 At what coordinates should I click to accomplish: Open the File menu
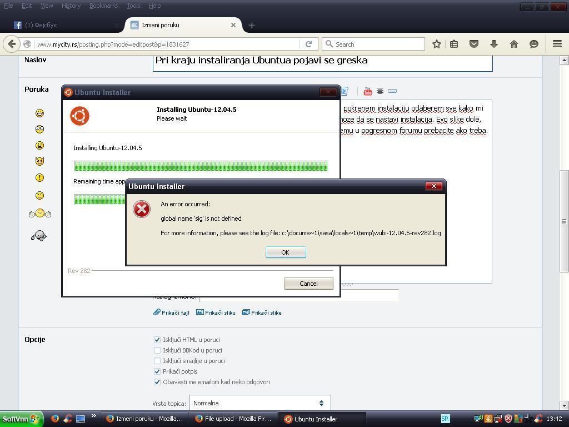point(8,6)
